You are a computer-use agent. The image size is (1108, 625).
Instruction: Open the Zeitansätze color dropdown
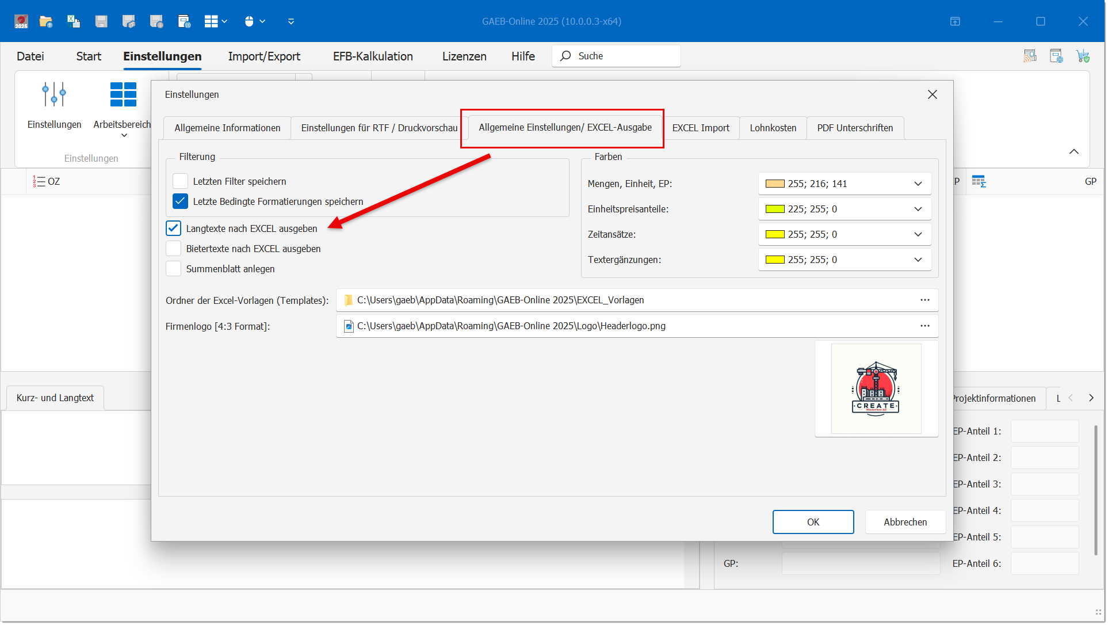[918, 234]
